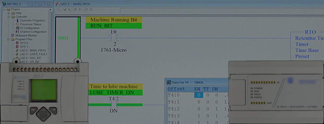Click the I:0 input contact on rung 0004

tap(114, 38)
